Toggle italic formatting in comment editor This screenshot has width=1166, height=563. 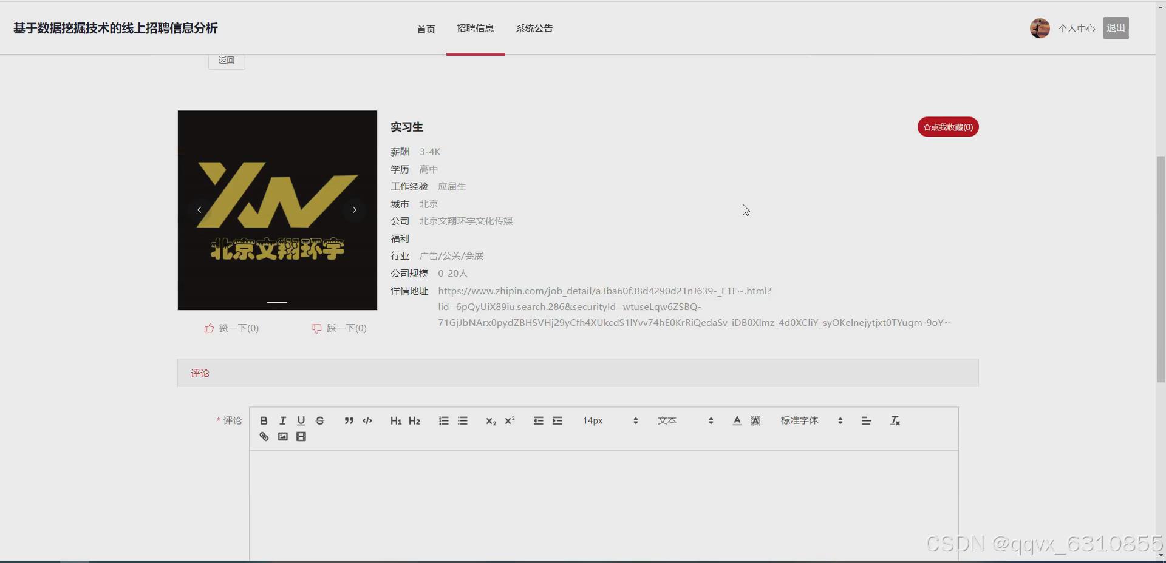(x=282, y=420)
